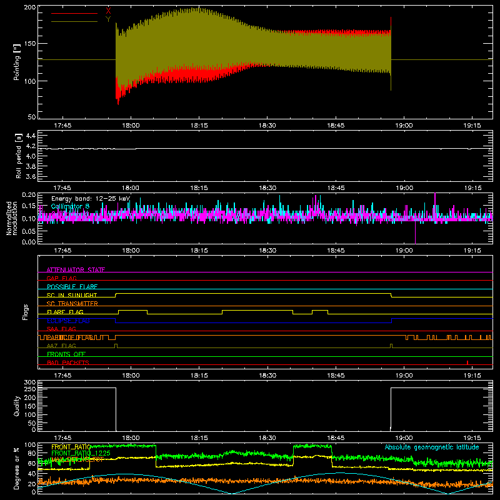Click the 'Normalized modulation' axis title

[x=12, y=218]
